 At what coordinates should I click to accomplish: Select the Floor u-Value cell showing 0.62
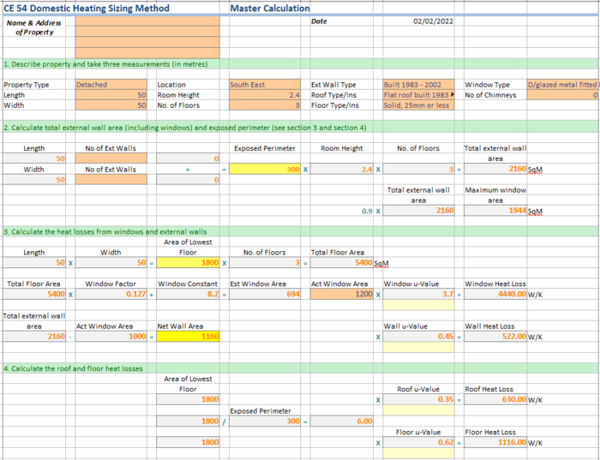click(x=418, y=442)
